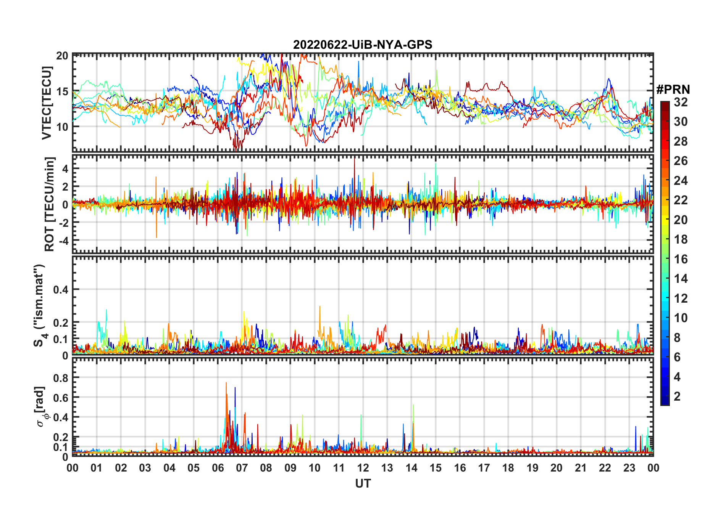Click colorbar tick label 12
This screenshot has height=507, width=726.
coord(681,298)
